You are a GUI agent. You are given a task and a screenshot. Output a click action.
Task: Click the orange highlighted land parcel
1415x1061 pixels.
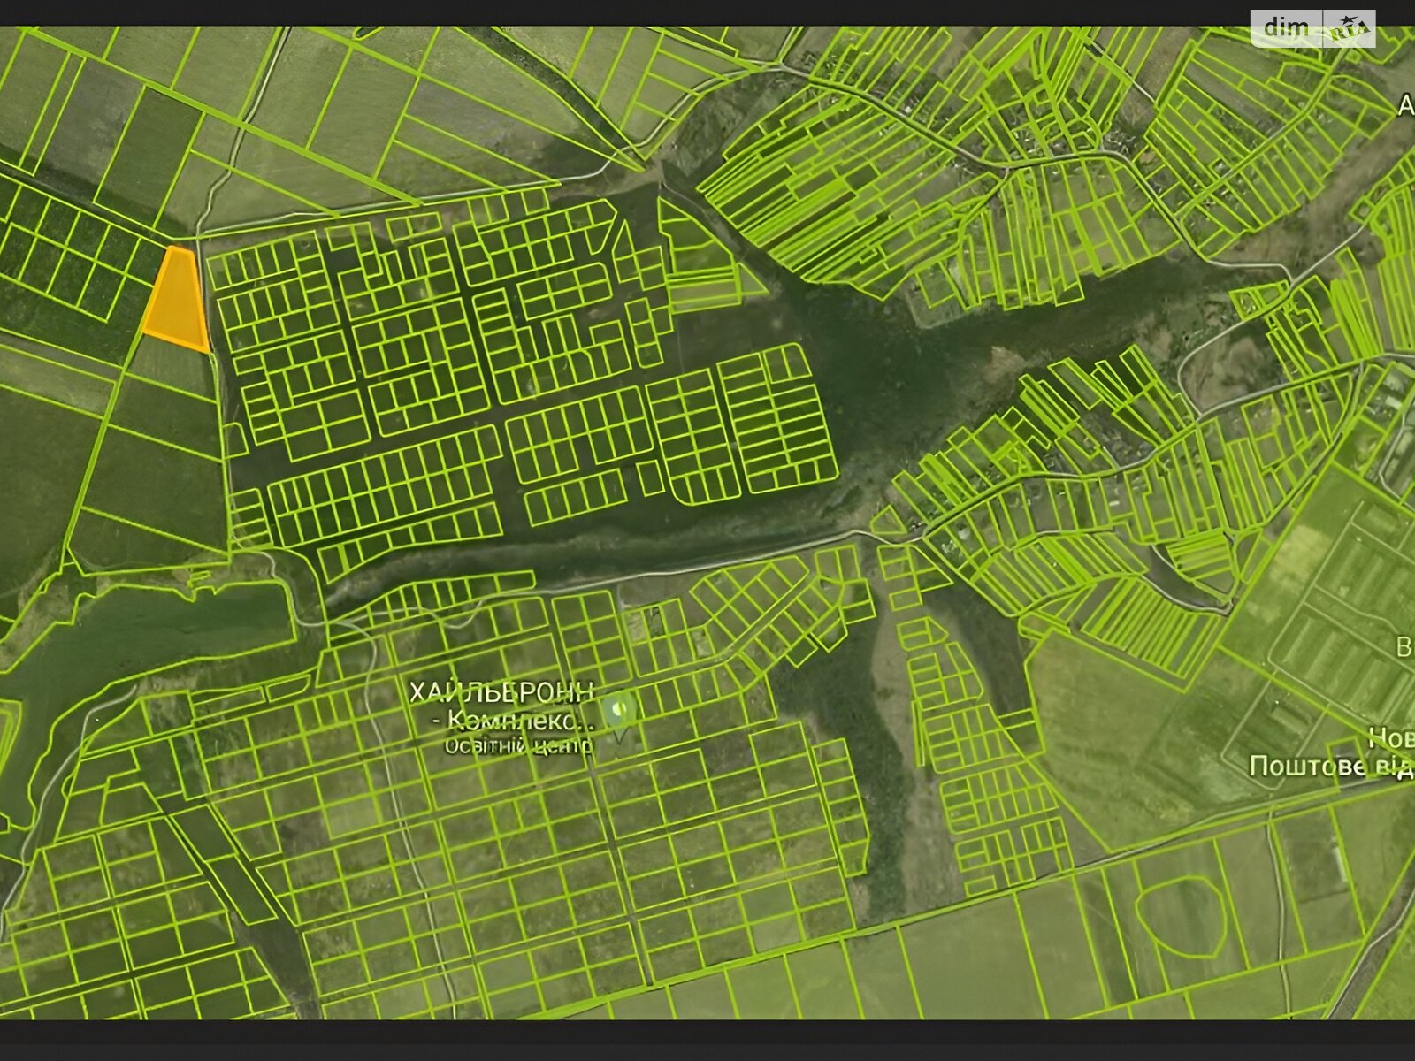[177, 299]
